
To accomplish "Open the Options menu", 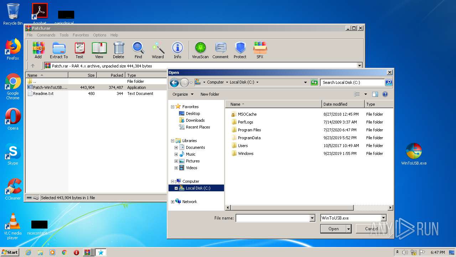I will pyautogui.click(x=100, y=35).
